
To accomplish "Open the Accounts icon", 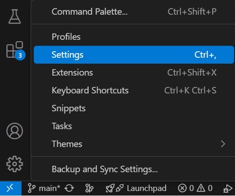I will [15, 131].
